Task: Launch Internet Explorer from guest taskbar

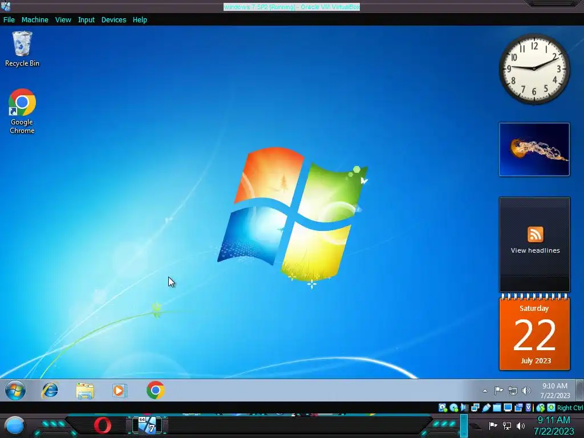Action: 50,390
